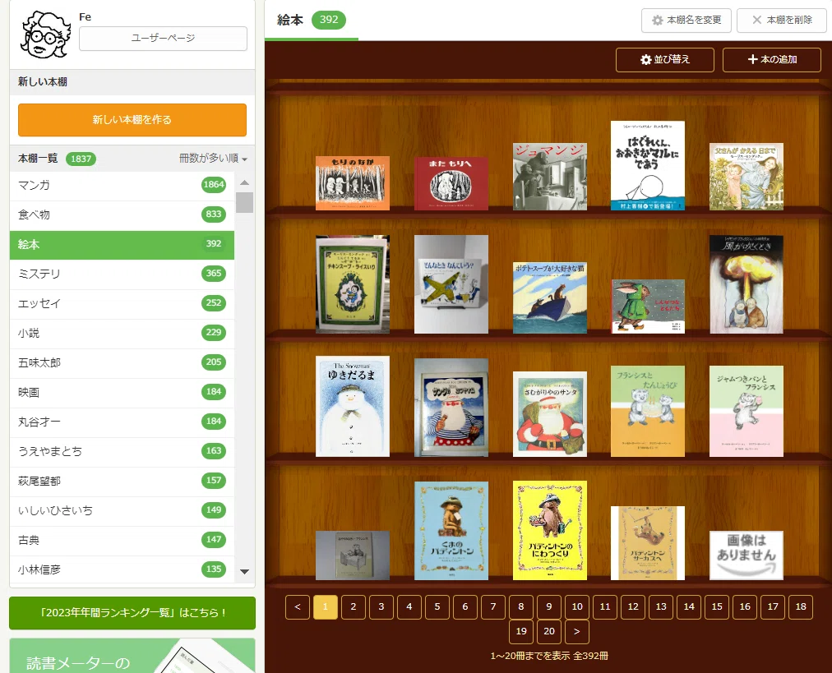
Task: Open the small grey Frances book cover
Action: pos(353,555)
